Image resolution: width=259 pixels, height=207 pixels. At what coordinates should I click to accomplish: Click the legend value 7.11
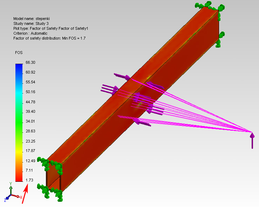point(29,170)
